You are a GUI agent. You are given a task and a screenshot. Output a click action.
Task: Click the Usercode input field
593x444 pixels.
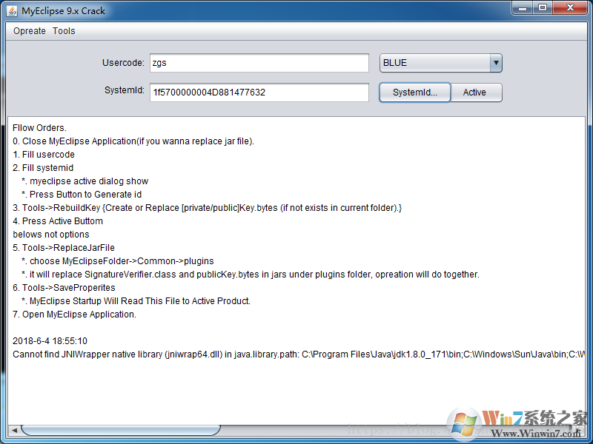click(259, 63)
